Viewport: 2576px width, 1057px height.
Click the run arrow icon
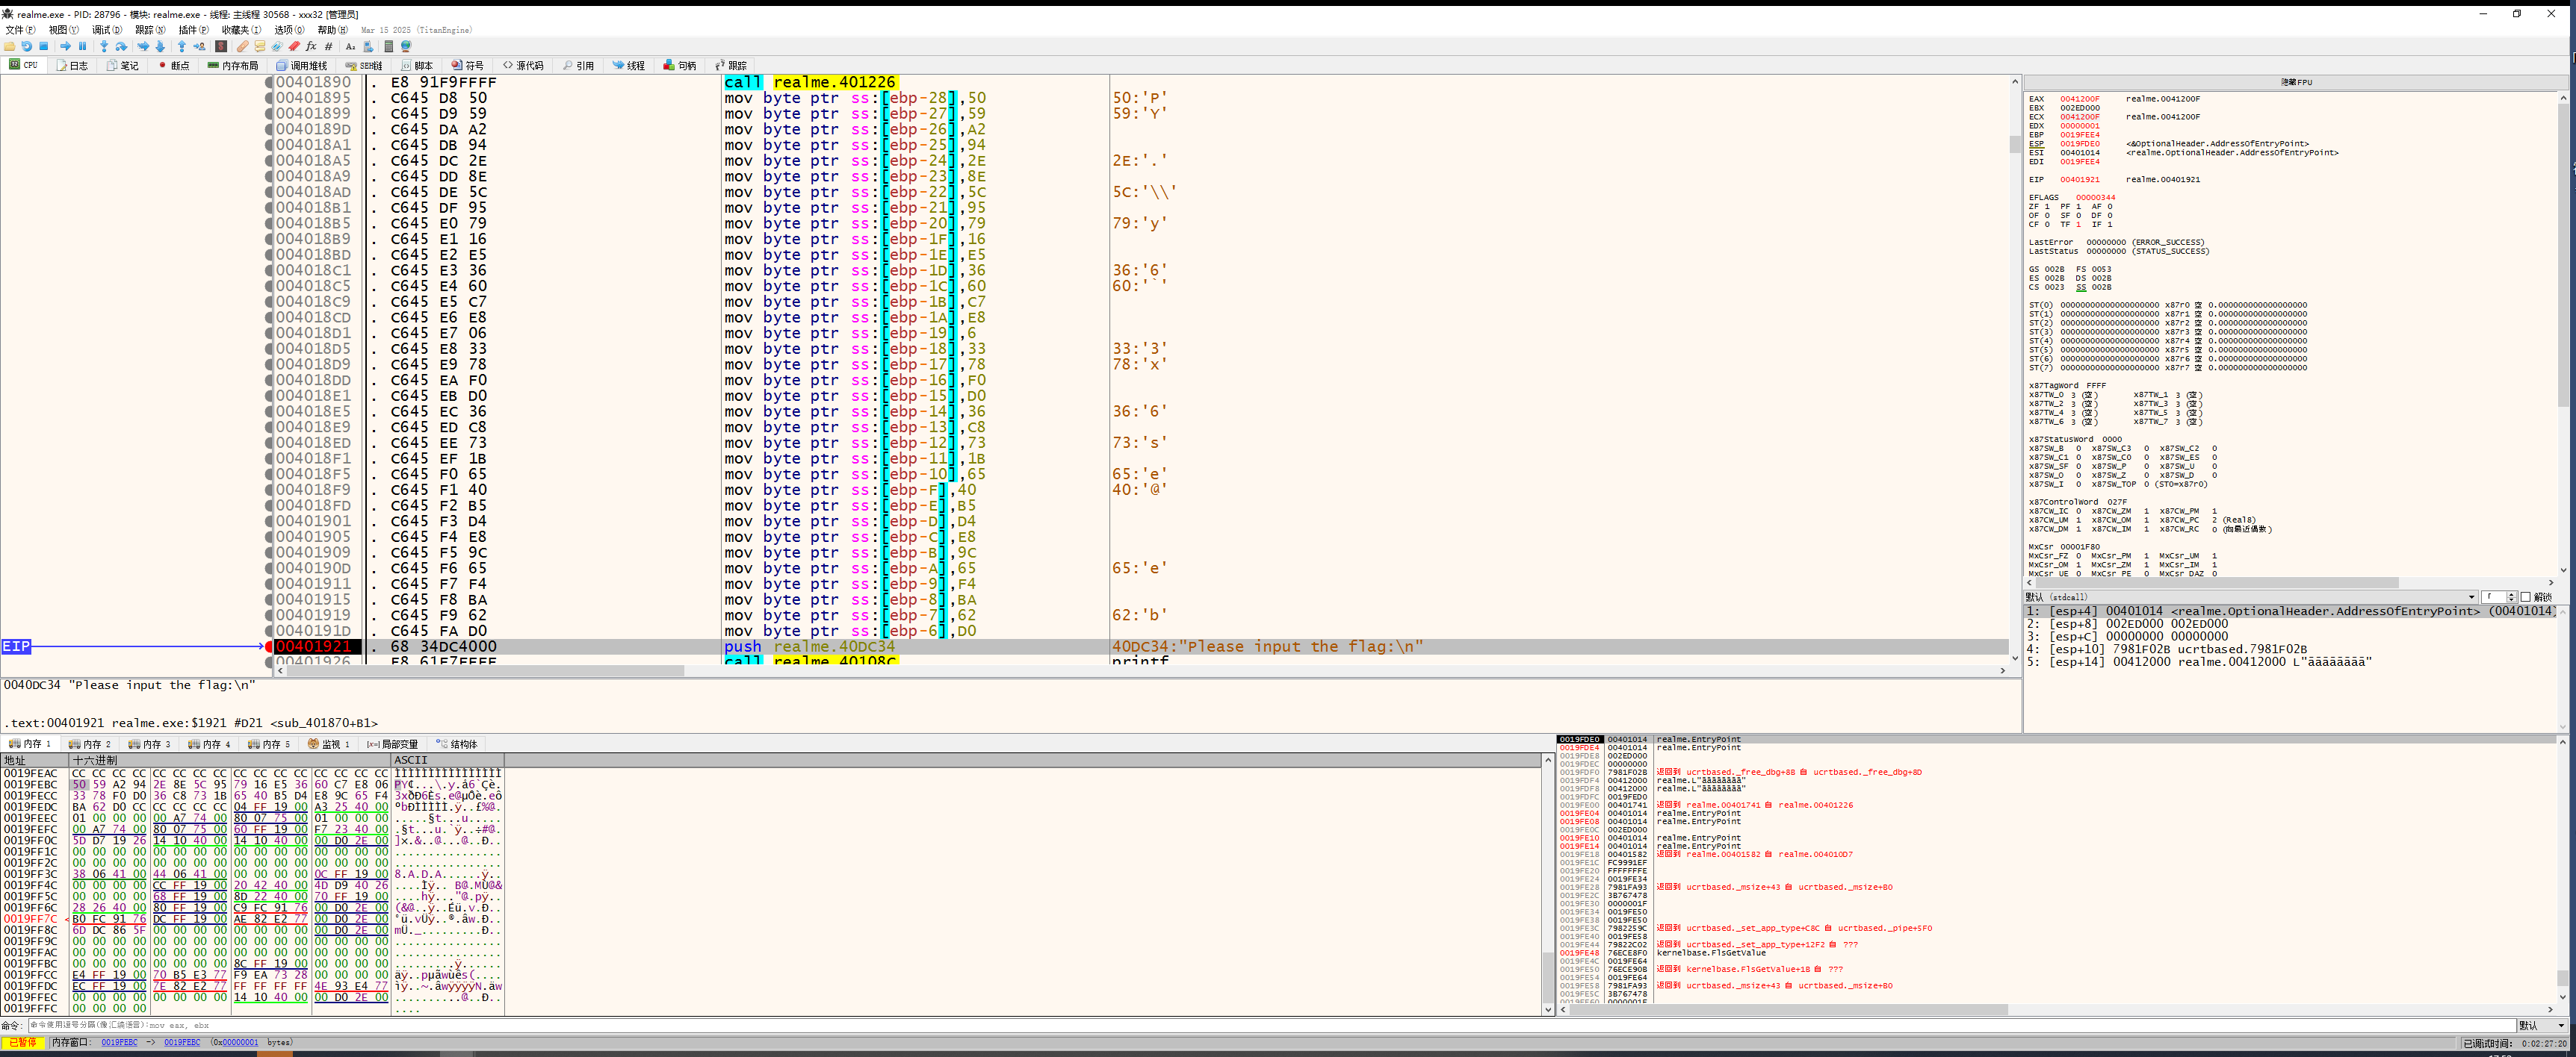click(x=65, y=46)
